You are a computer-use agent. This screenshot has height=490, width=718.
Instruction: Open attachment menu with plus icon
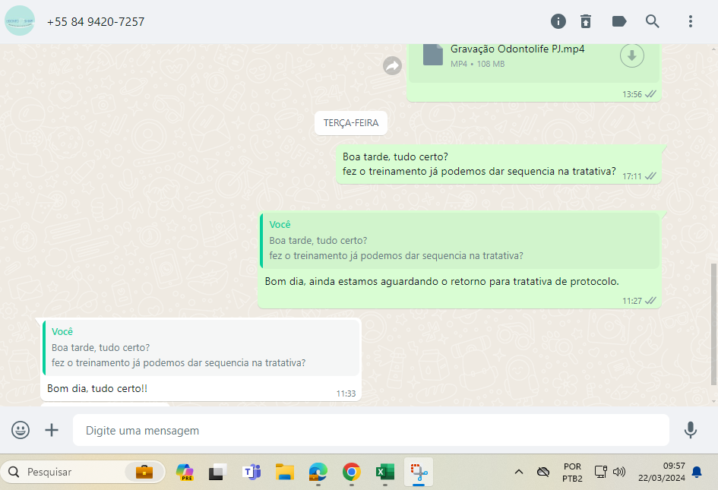52,430
